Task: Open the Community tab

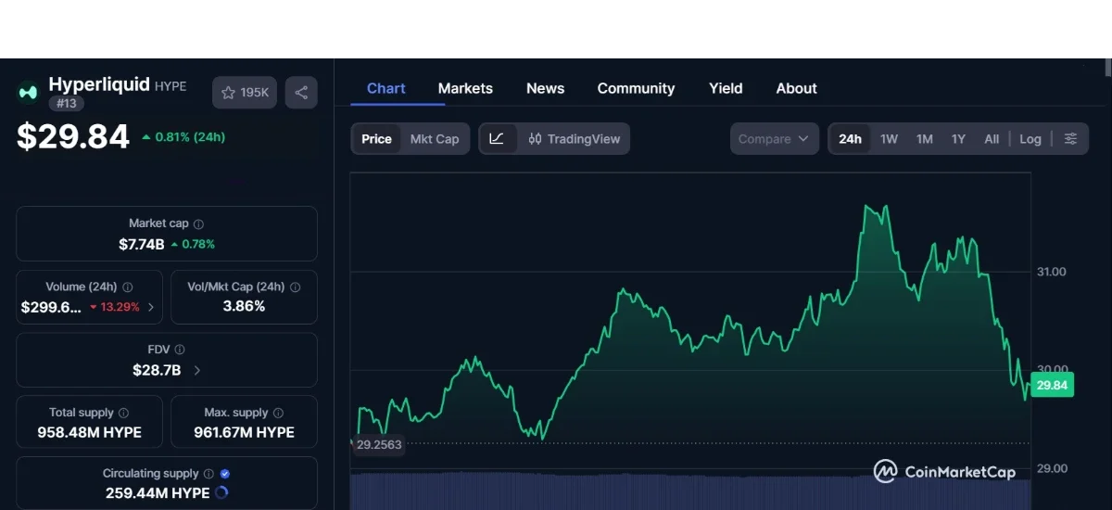Action: tap(636, 88)
